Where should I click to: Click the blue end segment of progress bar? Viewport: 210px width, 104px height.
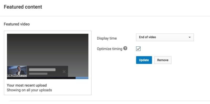[x=82, y=78]
